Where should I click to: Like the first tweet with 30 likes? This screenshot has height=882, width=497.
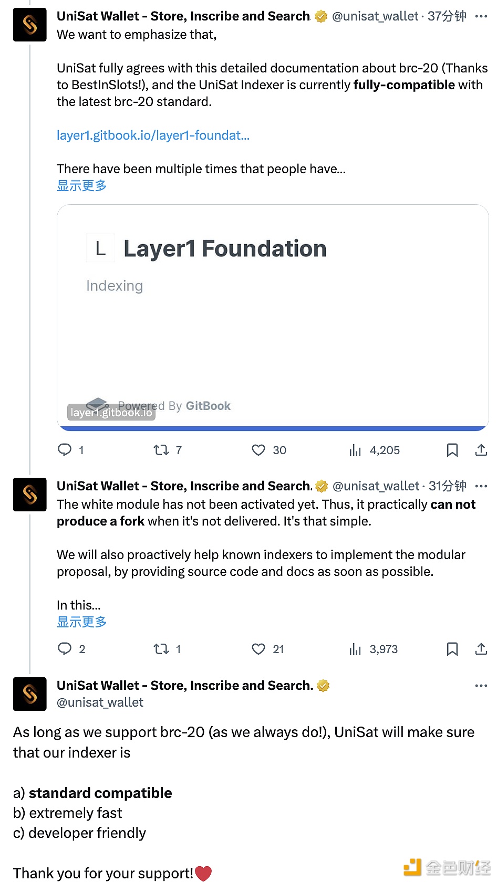pyautogui.click(x=258, y=450)
